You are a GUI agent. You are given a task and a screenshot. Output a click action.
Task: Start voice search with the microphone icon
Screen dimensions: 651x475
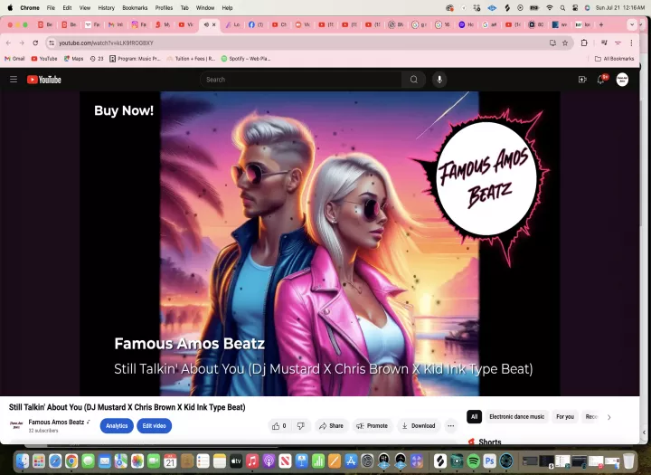tap(439, 80)
